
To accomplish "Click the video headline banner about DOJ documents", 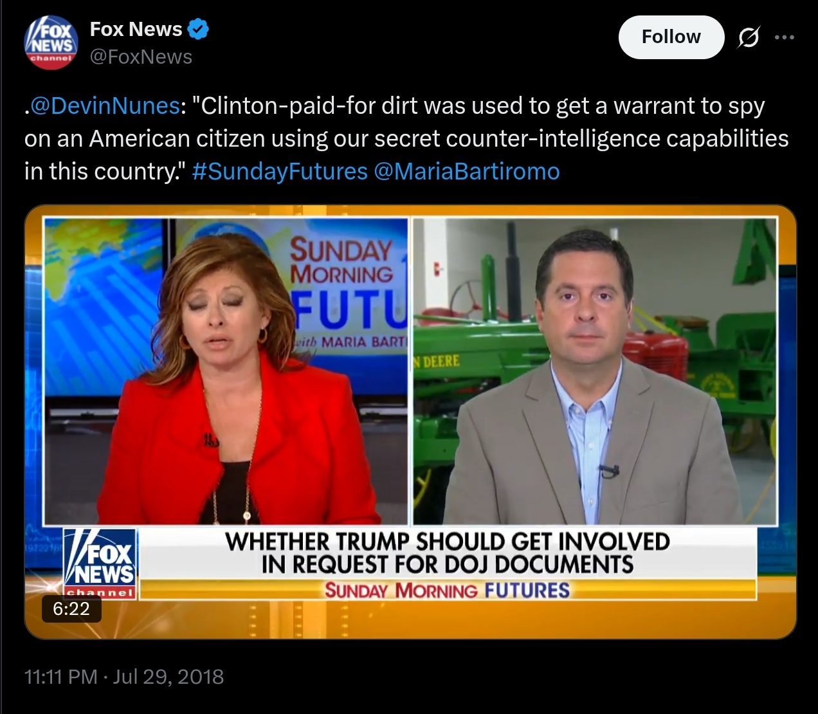I will point(447,553).
